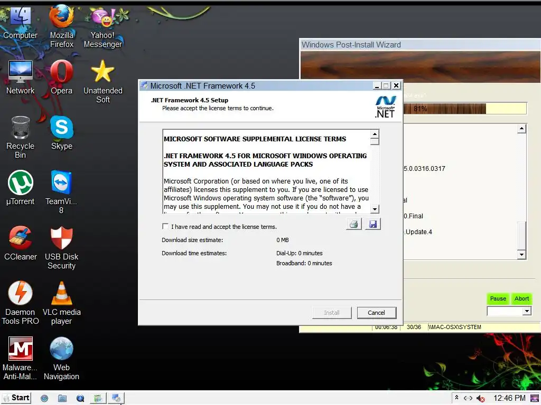Image resolution: width=541 pixels, height=405 pixels.
Task: Select the Network desktop icon
Action: pyautogui.click(x=20, y=77)
